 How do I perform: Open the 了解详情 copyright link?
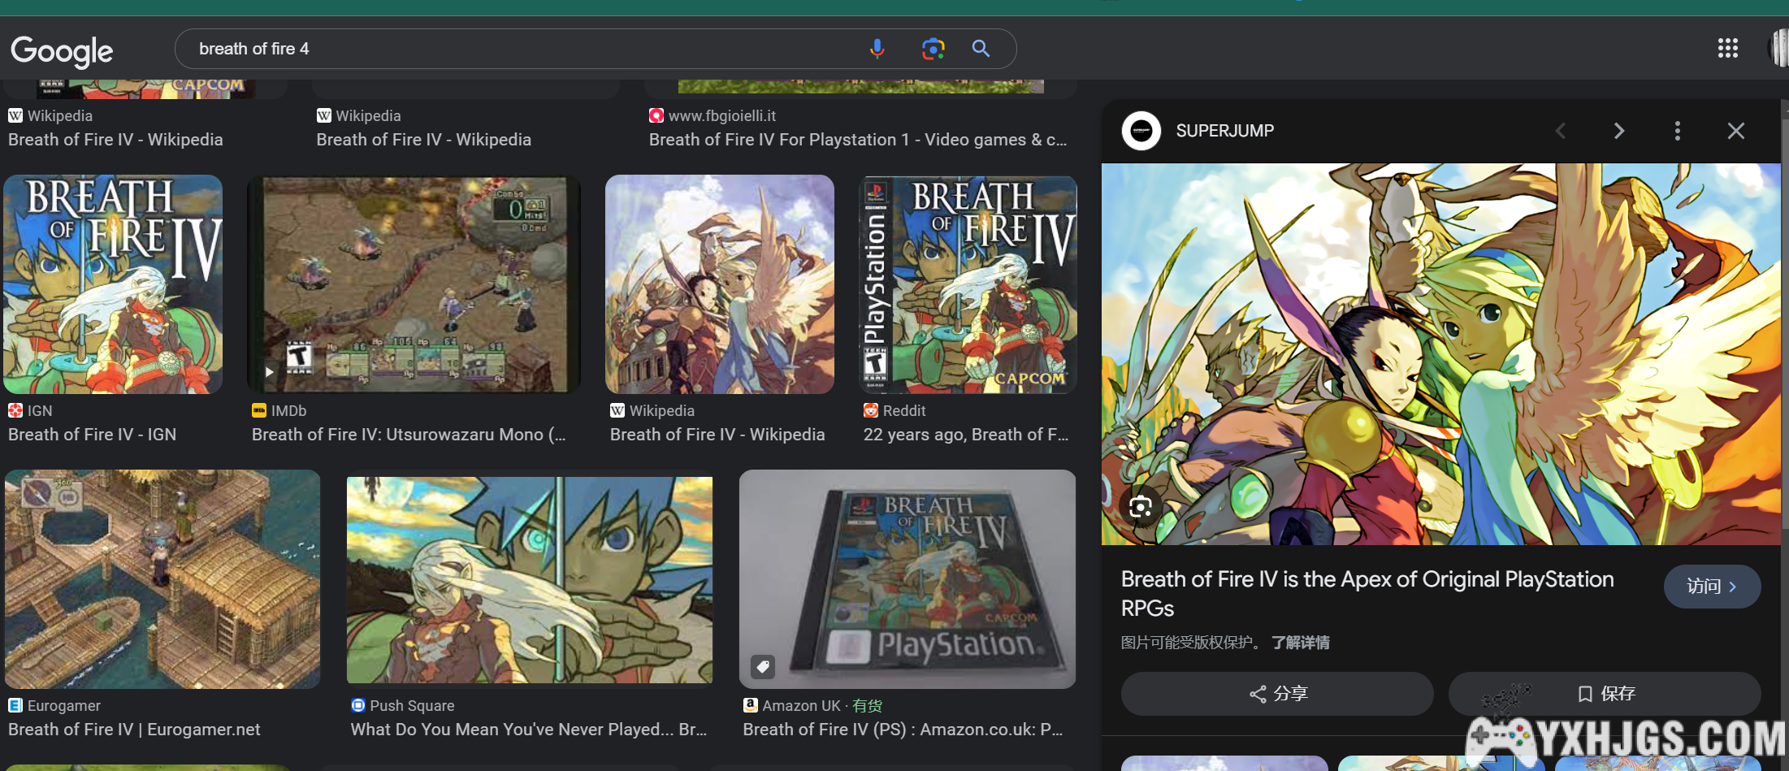coord(1300,643)
